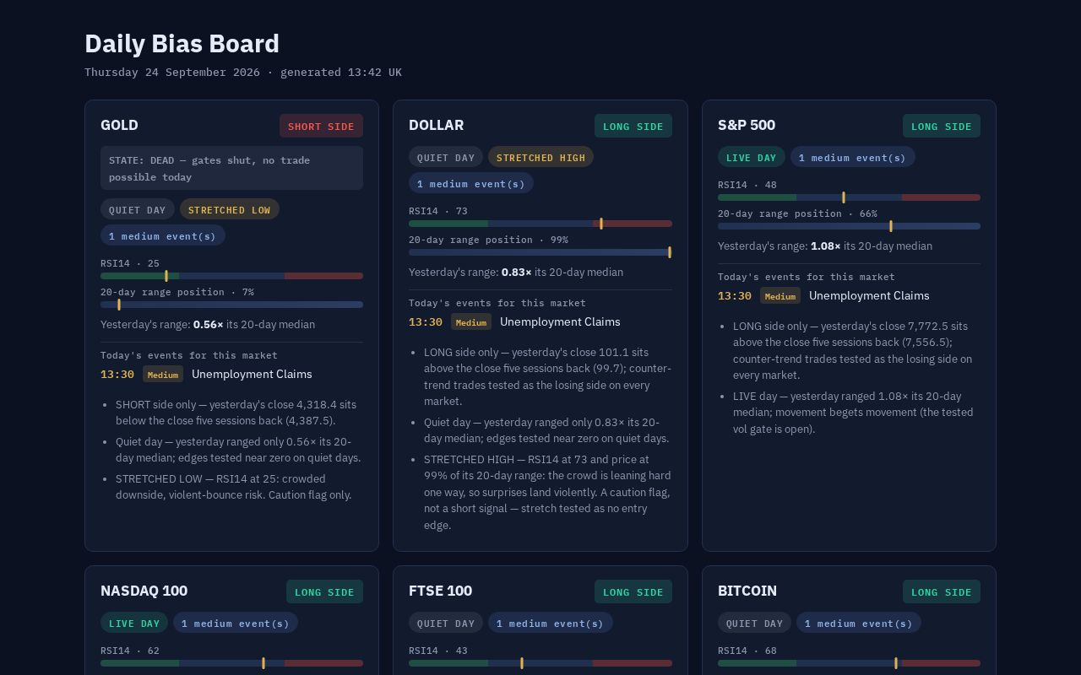Open the S&P 500 card title
Viewport: 1081px width, 675px height.
[747, 125]
